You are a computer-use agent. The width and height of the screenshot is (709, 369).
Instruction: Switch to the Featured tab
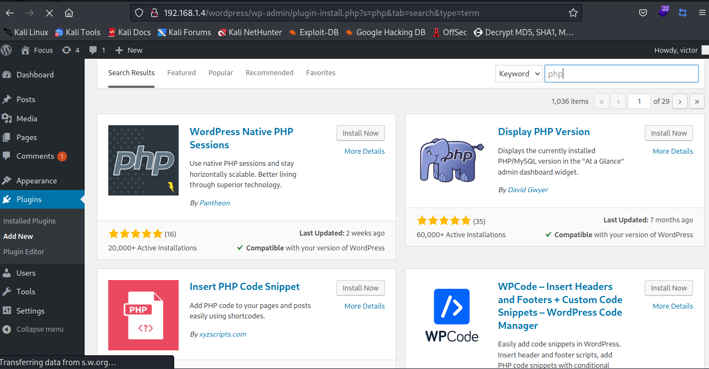pos(181,72)
